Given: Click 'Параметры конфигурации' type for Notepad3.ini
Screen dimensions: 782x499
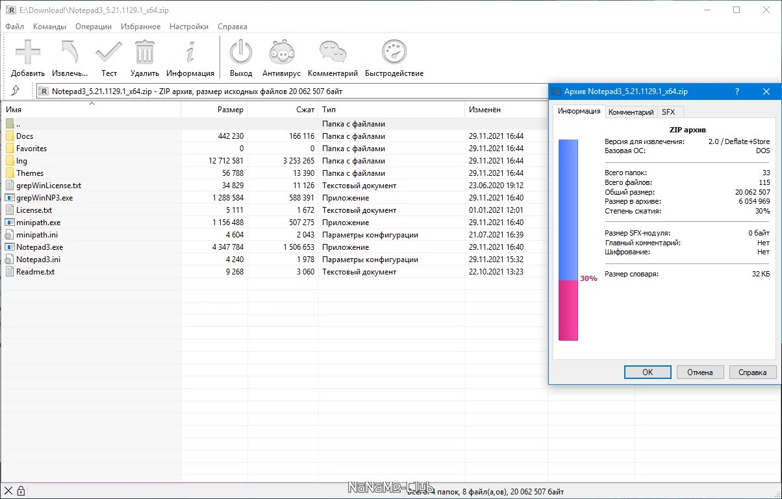Looking at the screenshot, I should coord(370,260).
